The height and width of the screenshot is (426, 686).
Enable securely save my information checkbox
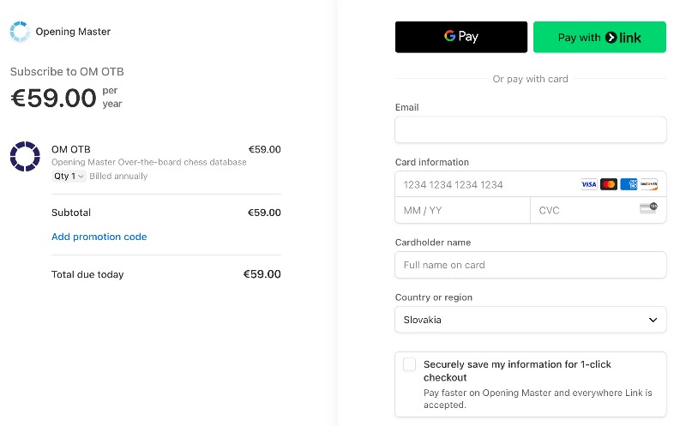click(410, 364)
